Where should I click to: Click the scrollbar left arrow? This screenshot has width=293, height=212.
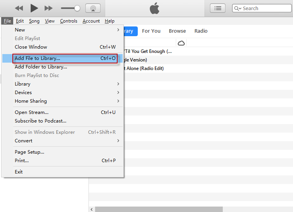click(92, 209)
